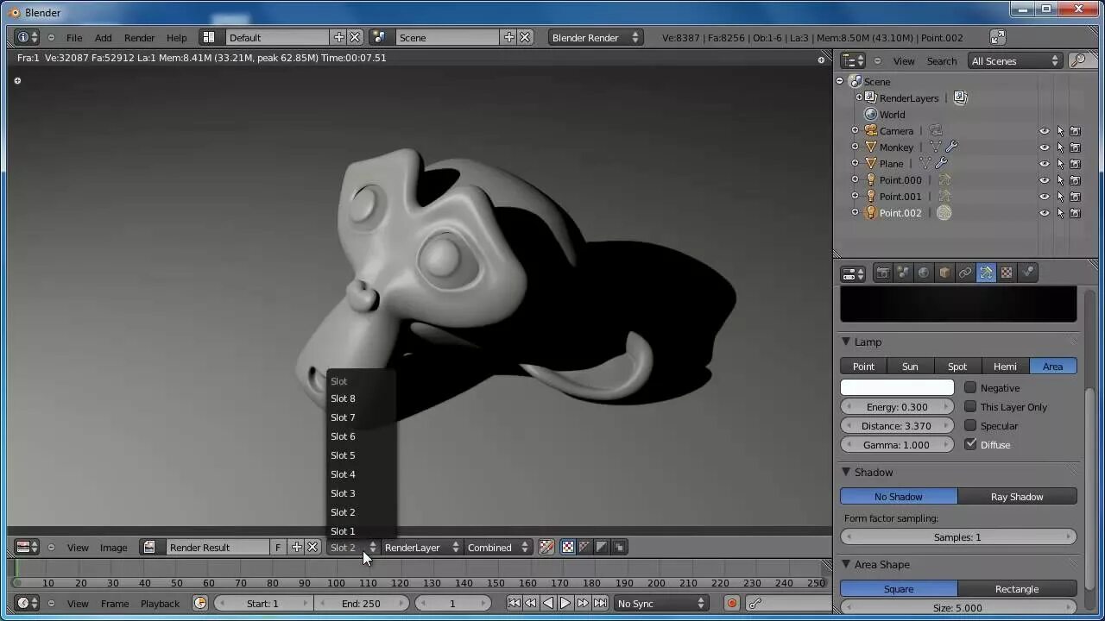Open the File menu
This screenshot has height=621, width=1105.
click(x=74, y=37)
